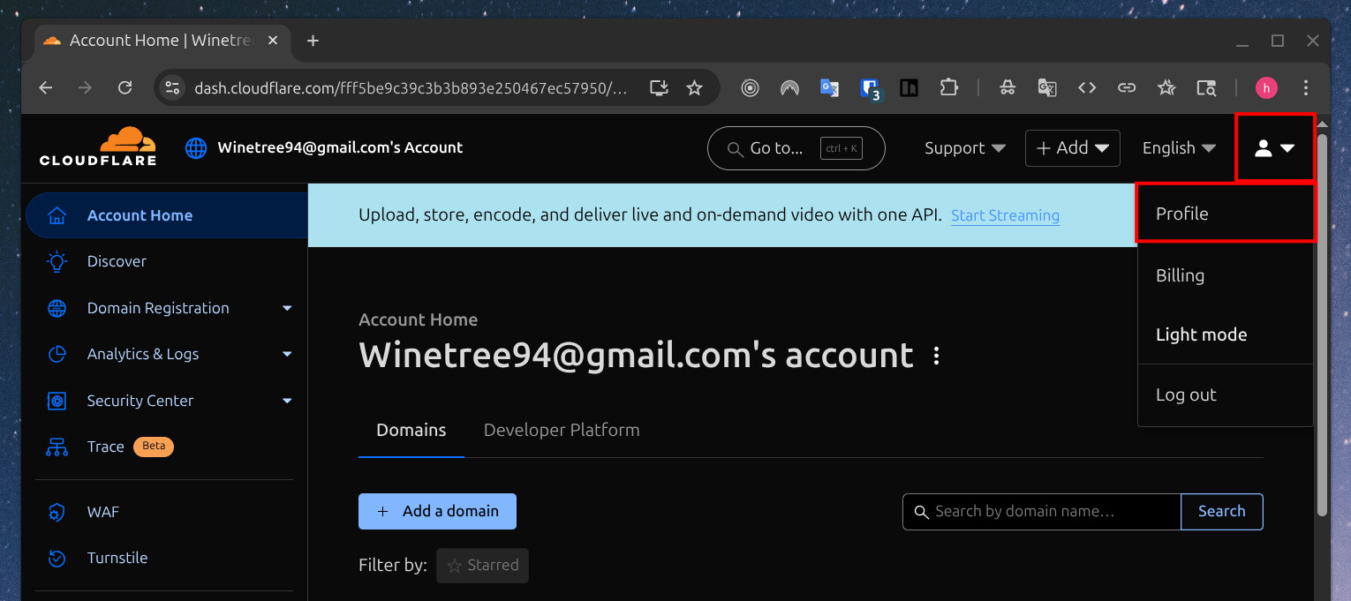Click the site information icon in address bar

pos(173,87)
